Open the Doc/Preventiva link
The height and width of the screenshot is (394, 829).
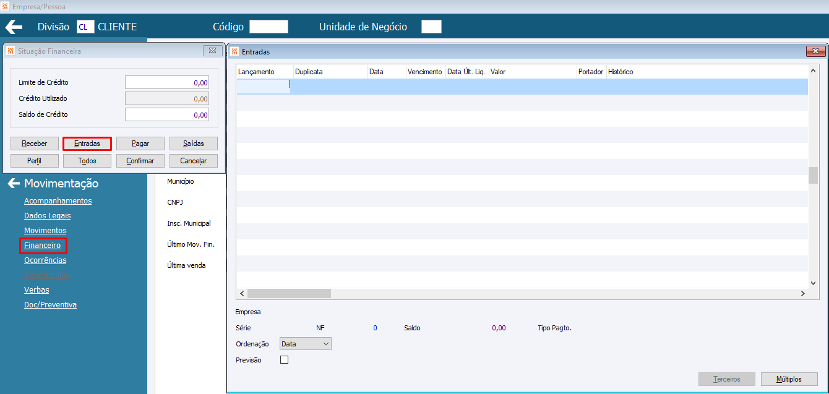point(50,305)
